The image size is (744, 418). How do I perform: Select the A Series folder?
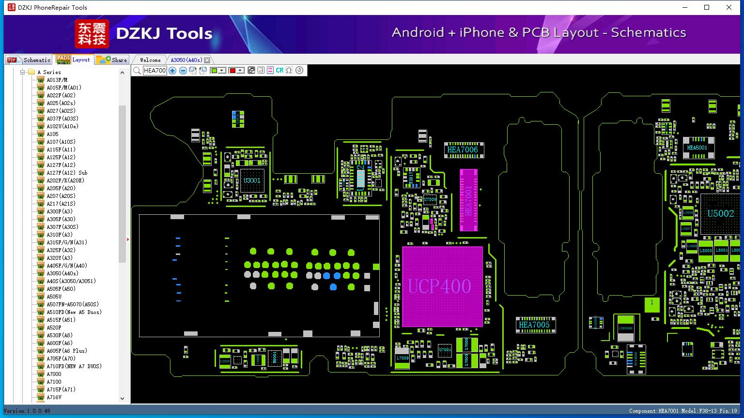[49, 72]
